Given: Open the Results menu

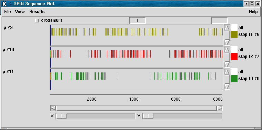Looking at the screenshot, I should [37, 12].
